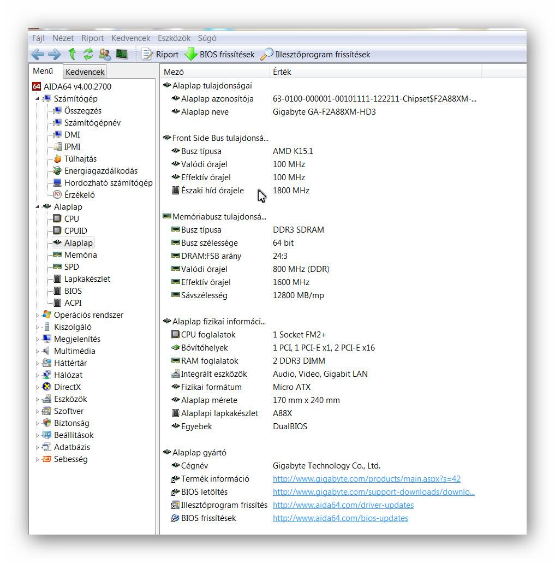Image resolution: width=555 pixels, height=563 pixels.
Task: Click the Energiagazdálkodás icon
Action: pos(57,170)
